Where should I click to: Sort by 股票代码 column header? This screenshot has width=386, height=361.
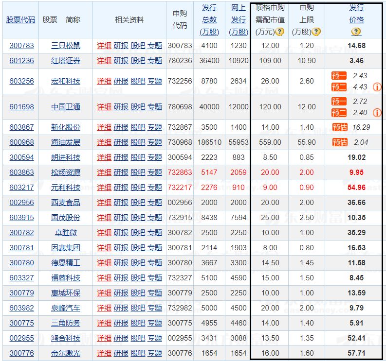coord(20,20)
